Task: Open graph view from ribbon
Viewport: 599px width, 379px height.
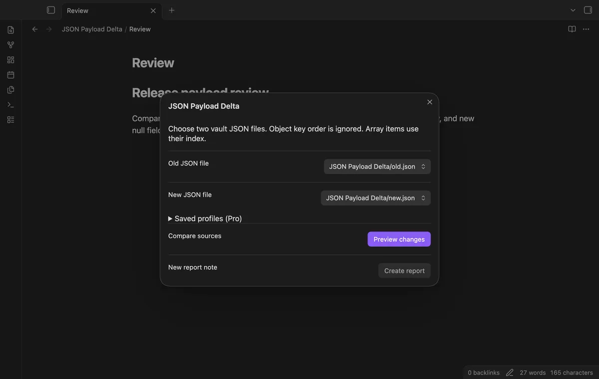Action: point(11,45)
